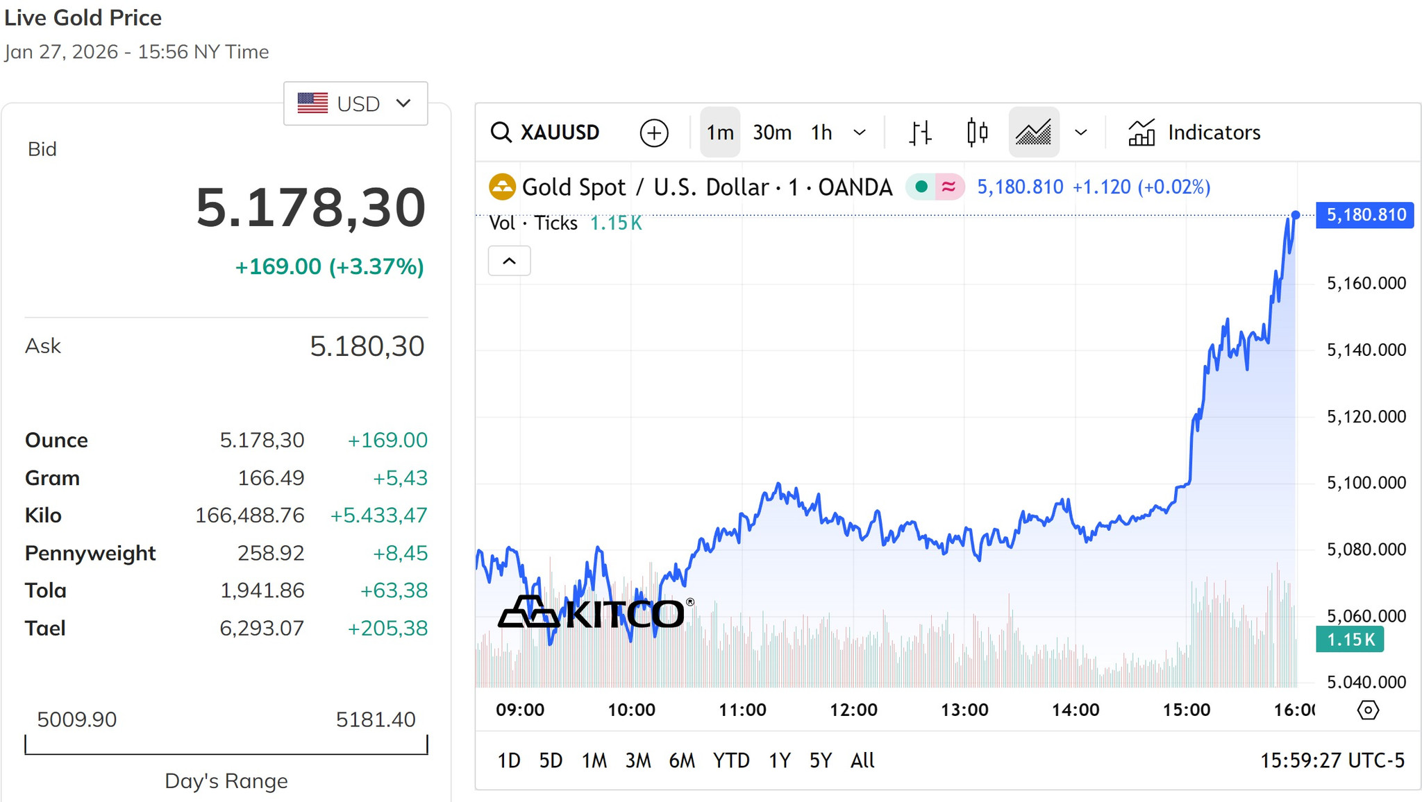Choose the YTD date range
1422x802 pixels.
click(731, 760)
